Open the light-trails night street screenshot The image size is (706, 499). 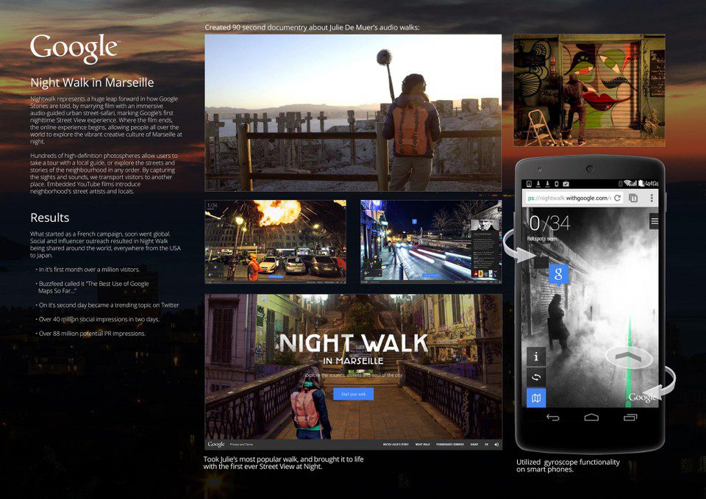point(431,242)
